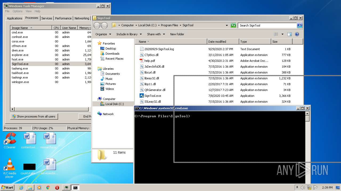Click the Start button
This screenshot has width=341, height=191.
[7, 188]
